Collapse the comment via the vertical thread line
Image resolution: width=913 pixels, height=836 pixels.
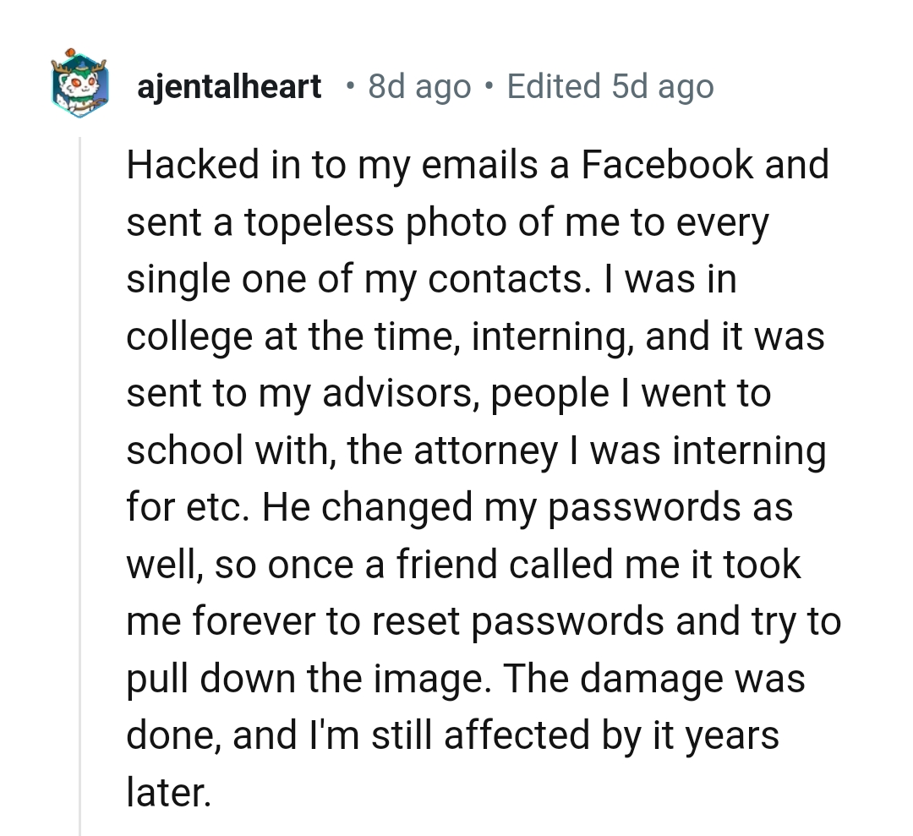[80, 482]
